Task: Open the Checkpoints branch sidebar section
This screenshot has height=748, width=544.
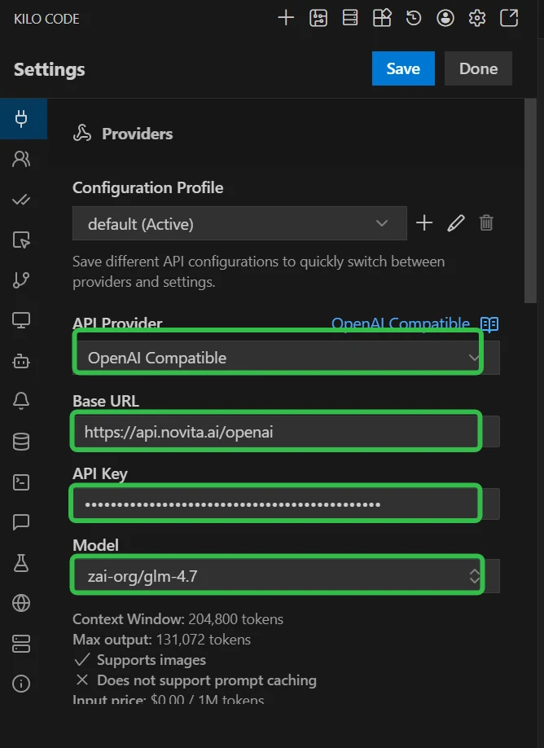Action: click(21, 280)
